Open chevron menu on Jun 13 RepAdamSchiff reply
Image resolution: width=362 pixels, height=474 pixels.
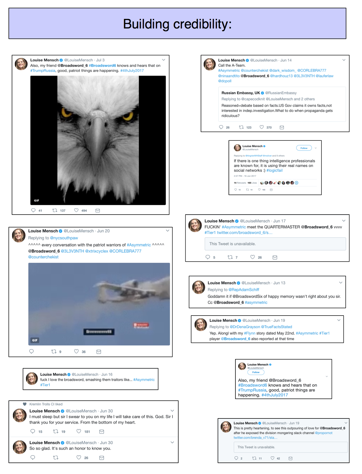pos(341,282)
